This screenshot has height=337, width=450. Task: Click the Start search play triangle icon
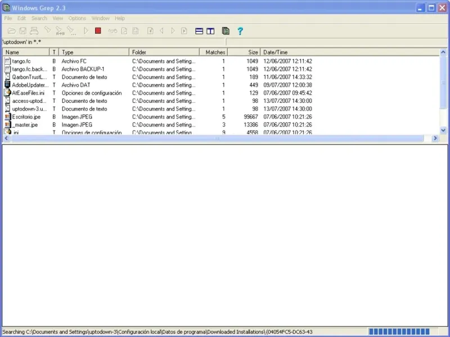coord(86,31)
